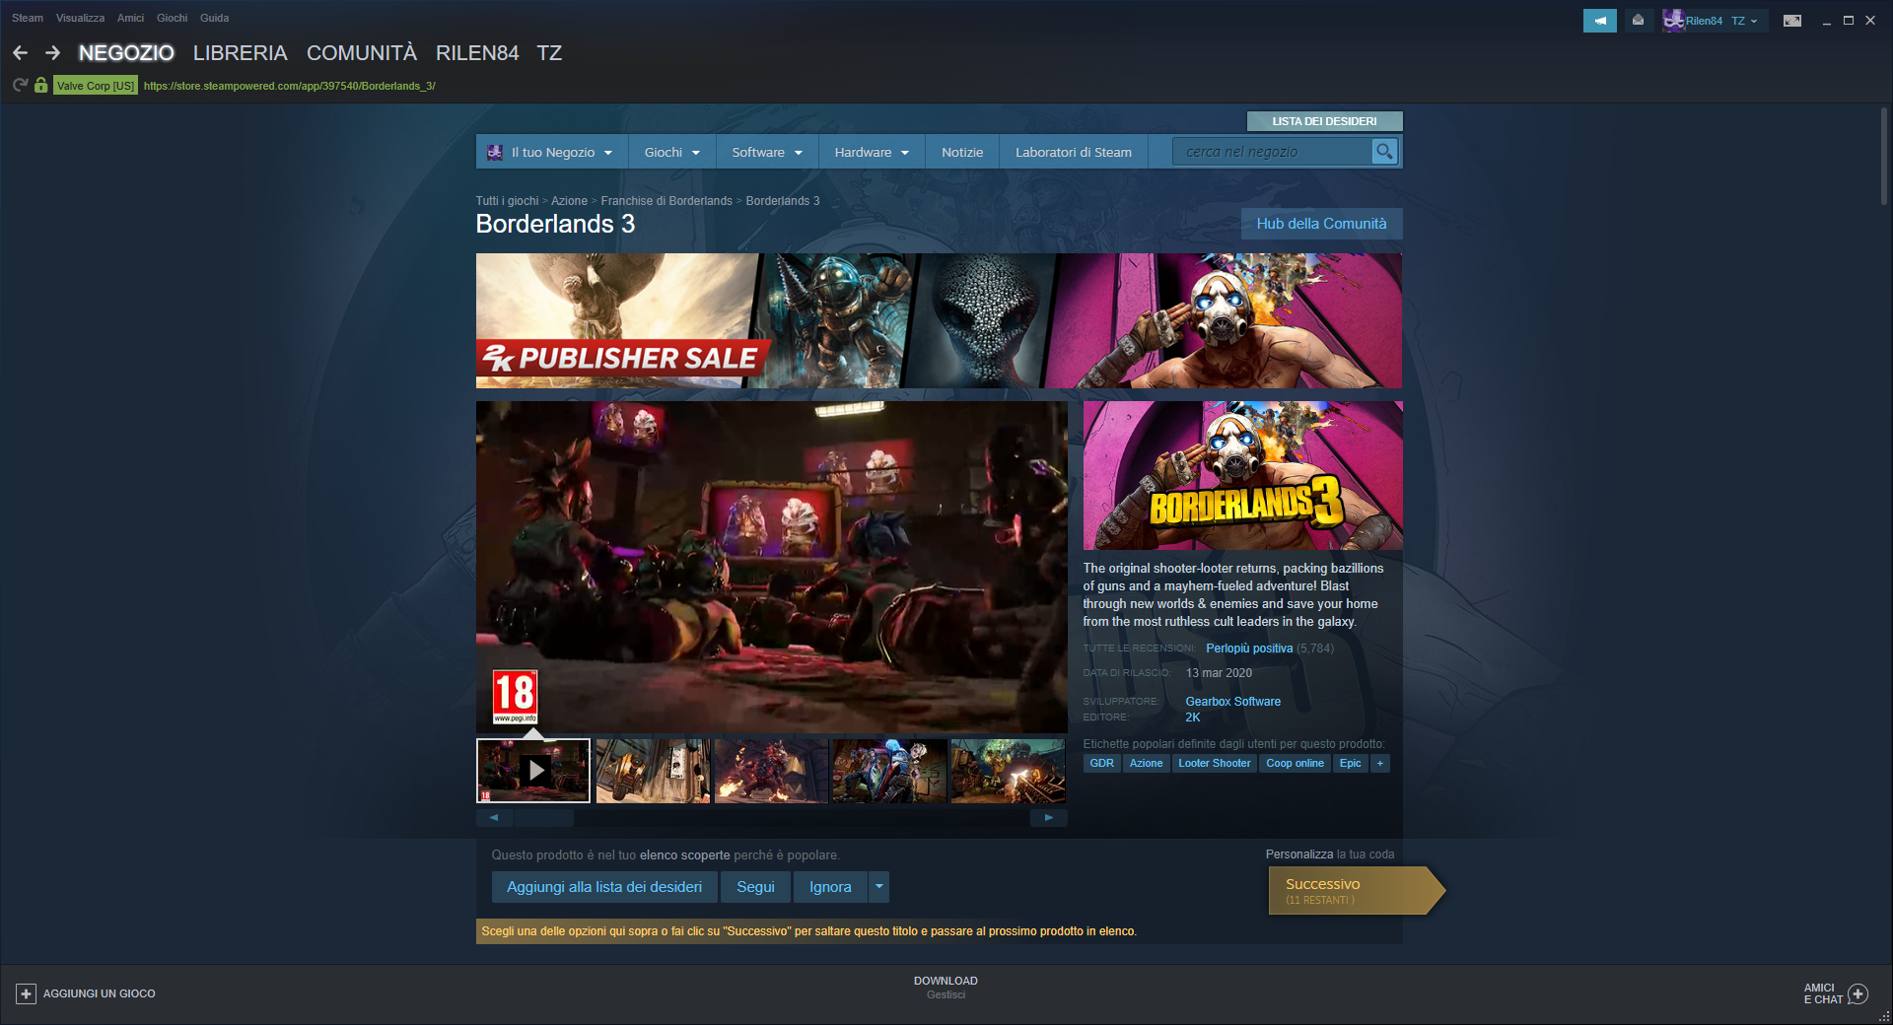1893x1025 pixels.
Task: Select the Coop online tag
Action: [1295, 764]
